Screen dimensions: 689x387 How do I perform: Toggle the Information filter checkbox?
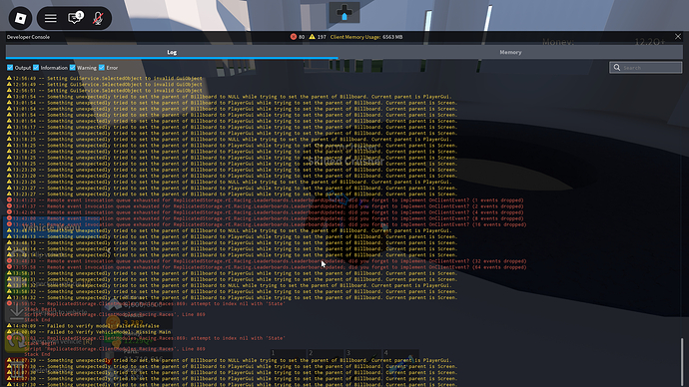(36, 68)
